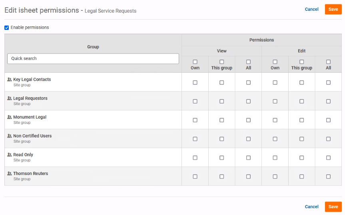Click the Non Certified Users group name
Image resolution: width=345 pixels, height=215 pixels.
[32, 136]
